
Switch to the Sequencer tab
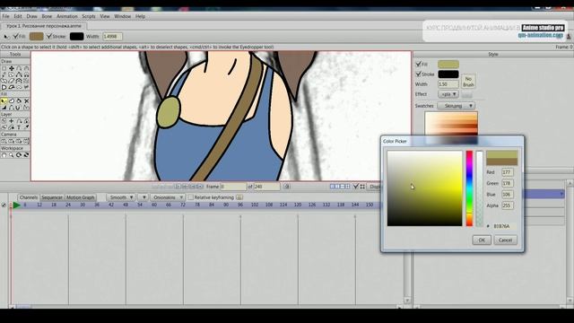tap(52, 197)
